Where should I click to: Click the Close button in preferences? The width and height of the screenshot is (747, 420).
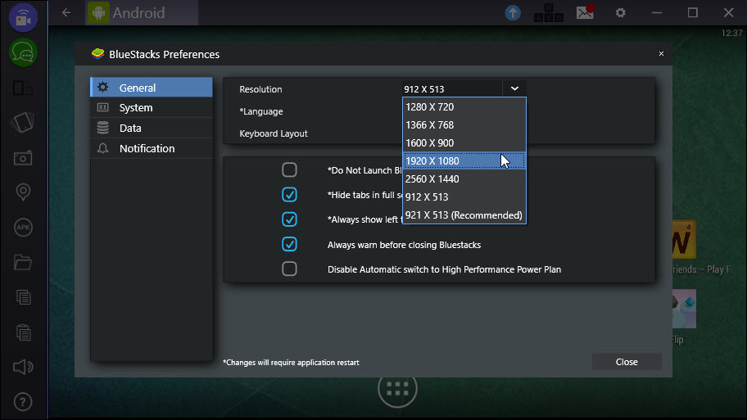(627, 362)
